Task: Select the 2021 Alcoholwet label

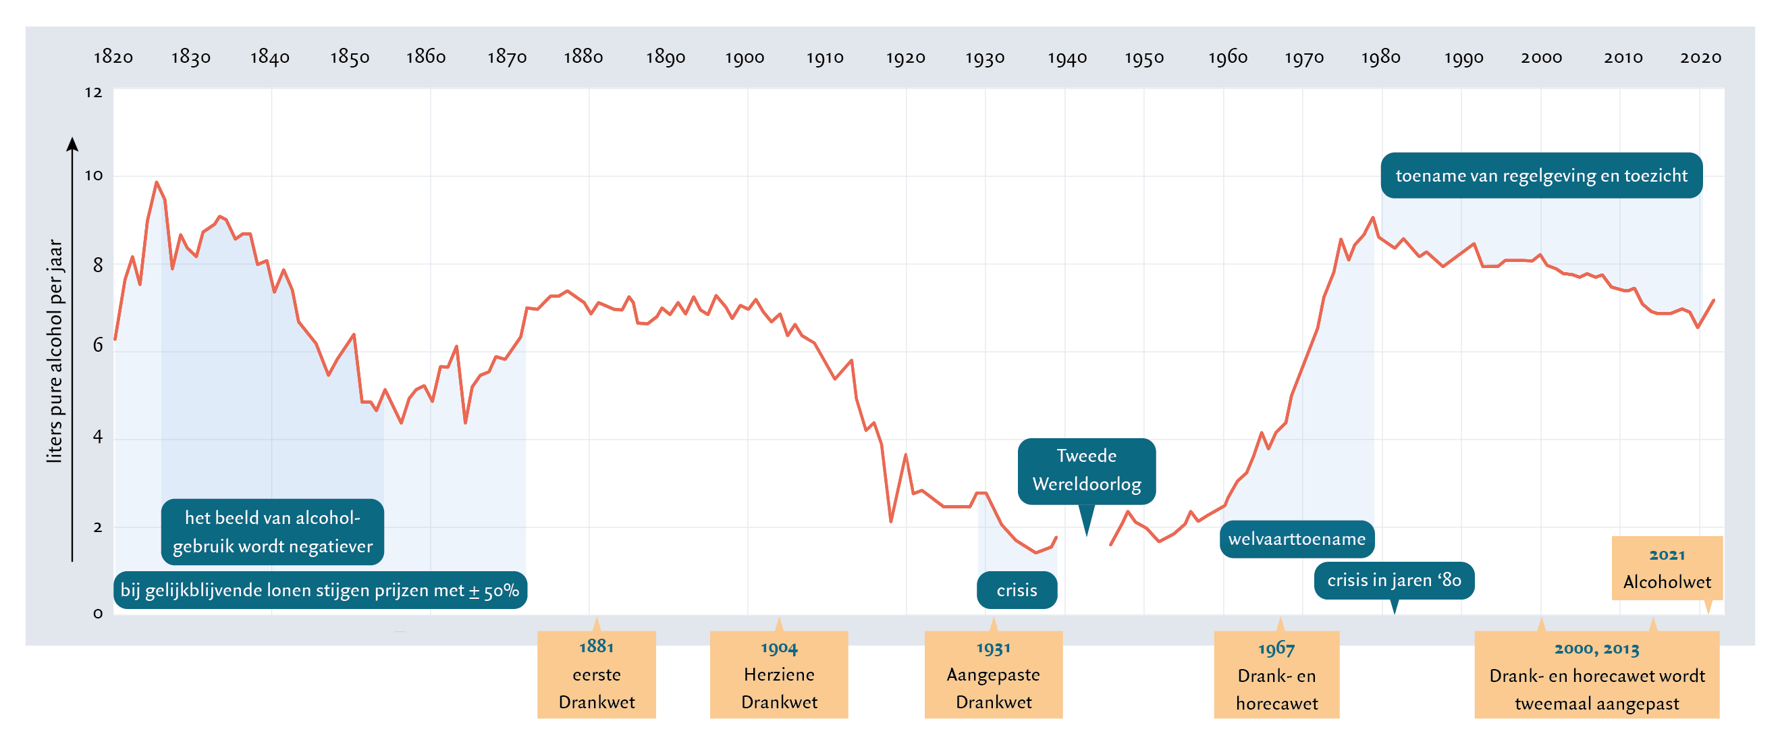Action: 1667,568
